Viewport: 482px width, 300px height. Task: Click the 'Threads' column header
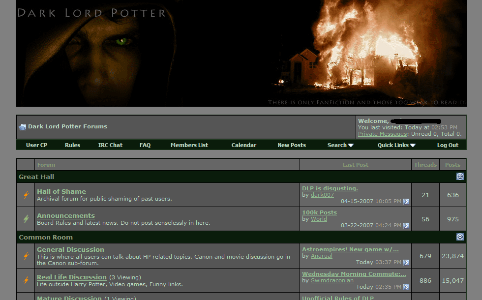(x=425, y=165)
